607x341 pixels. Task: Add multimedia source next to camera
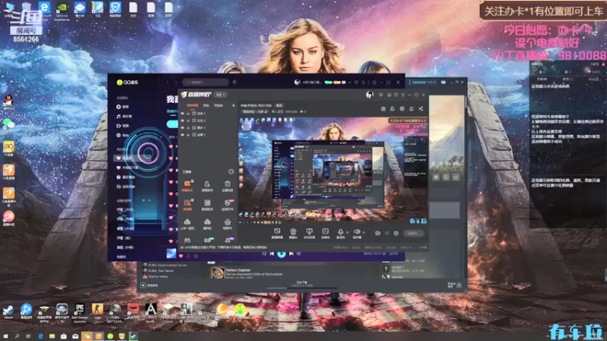pos(309,233)
